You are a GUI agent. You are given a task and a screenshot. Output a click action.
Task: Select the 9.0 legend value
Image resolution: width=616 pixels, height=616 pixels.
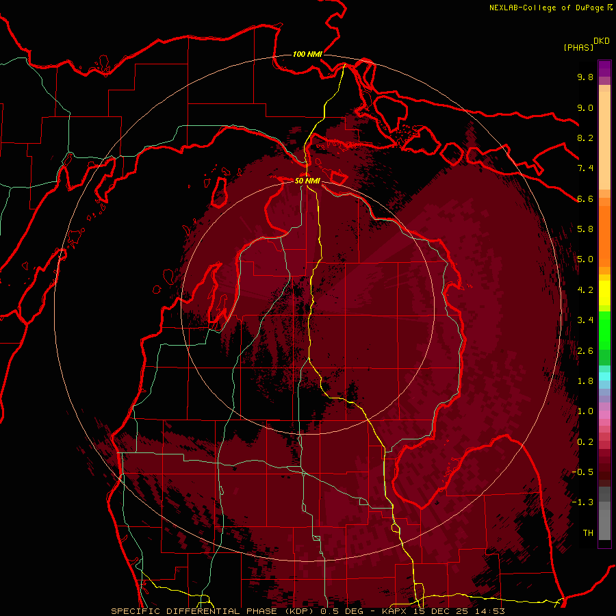[585, 107]
